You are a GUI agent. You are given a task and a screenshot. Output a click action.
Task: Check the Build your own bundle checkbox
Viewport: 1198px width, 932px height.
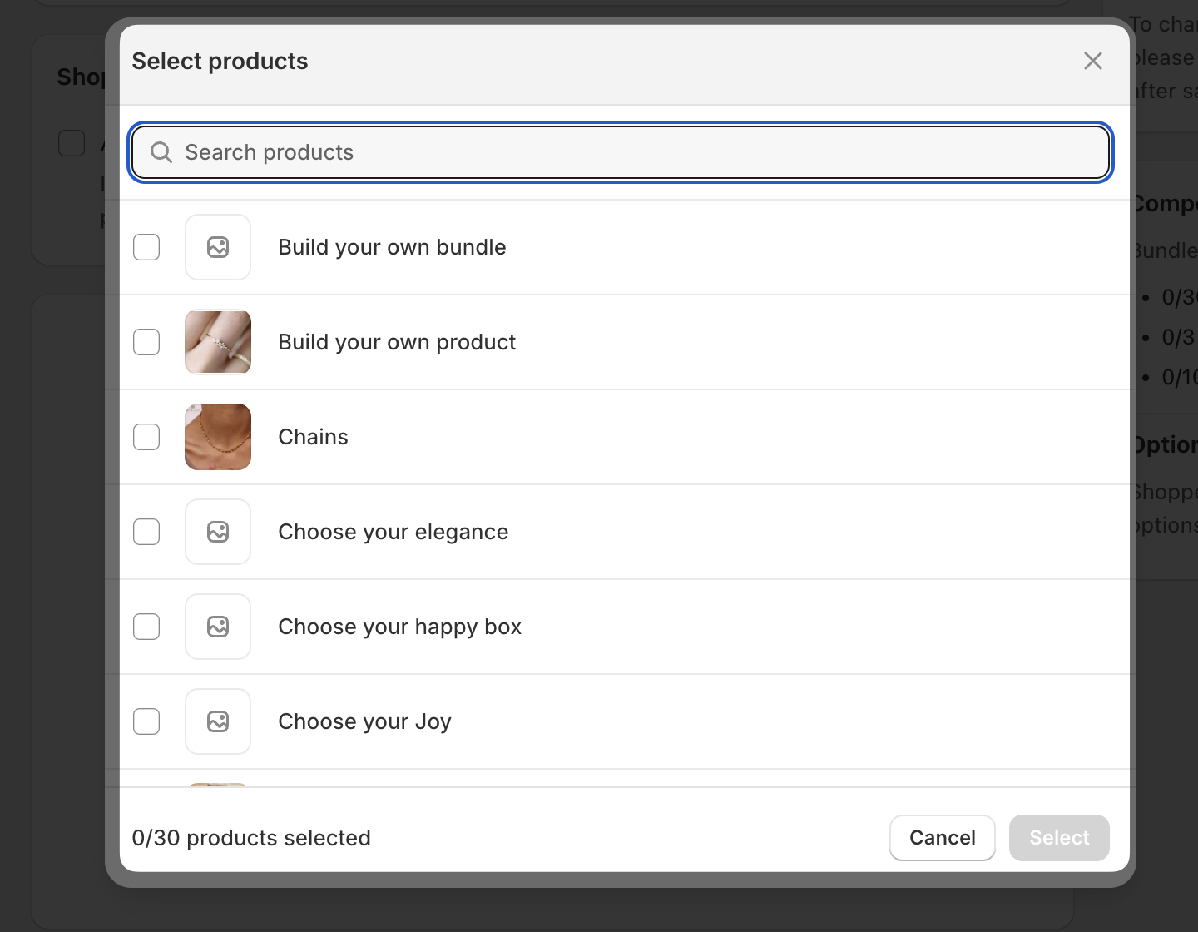coord(146,247)
